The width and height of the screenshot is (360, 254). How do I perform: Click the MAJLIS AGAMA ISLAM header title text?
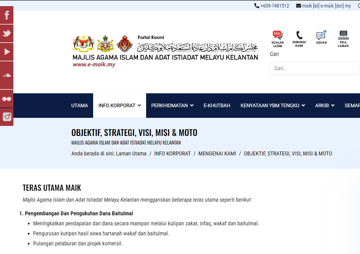165,57
